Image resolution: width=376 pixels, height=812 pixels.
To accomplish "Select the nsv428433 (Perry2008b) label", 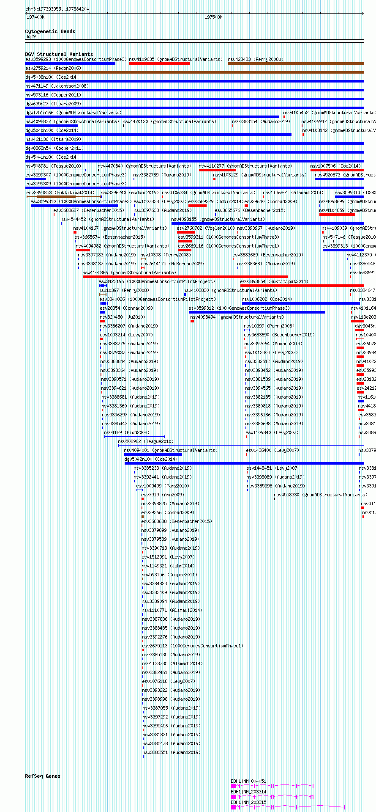I will click(x=256, y=60).
